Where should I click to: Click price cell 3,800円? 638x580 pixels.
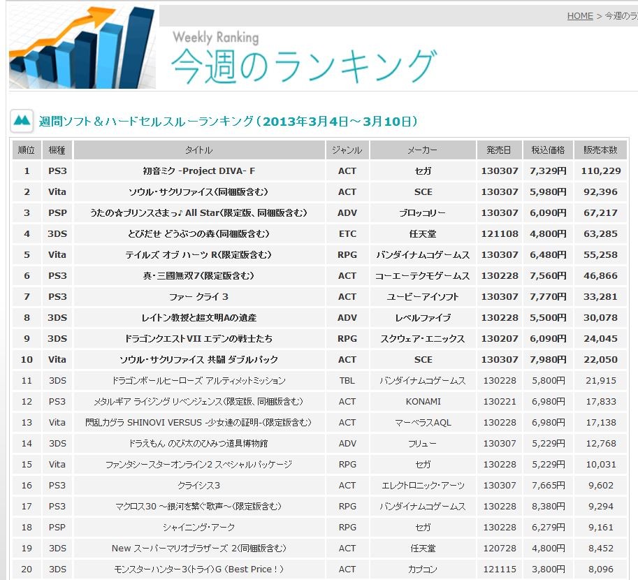click(548, 569)
